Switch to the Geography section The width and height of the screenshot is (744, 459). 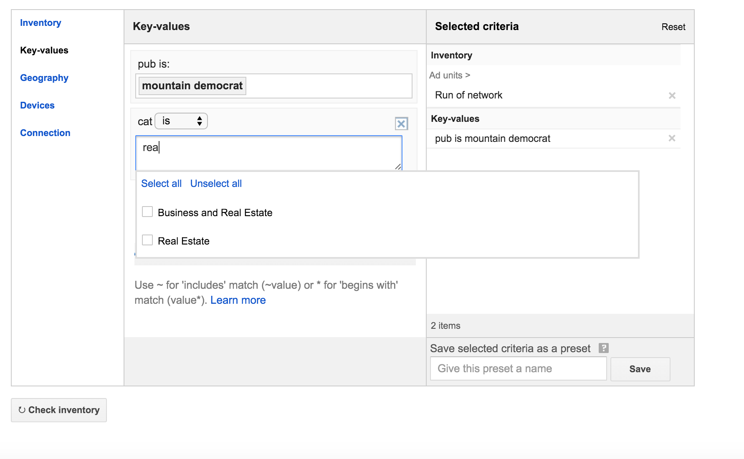coord(44,78)
